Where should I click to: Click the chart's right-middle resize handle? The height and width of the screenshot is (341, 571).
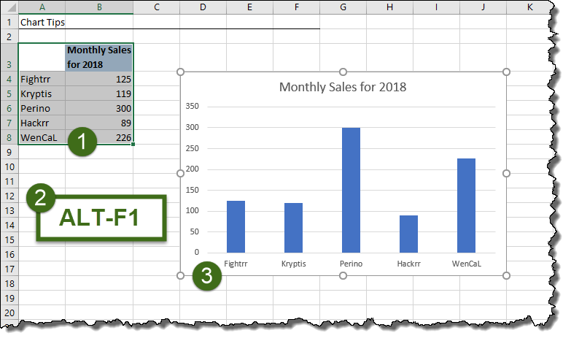click(506, 173)
